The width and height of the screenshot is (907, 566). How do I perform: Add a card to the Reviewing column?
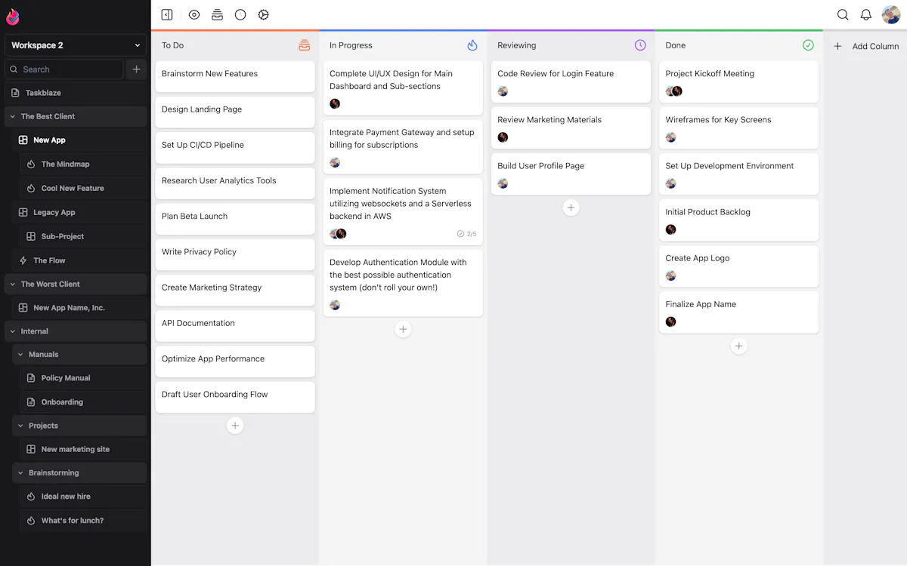click(x=571, y=208)
